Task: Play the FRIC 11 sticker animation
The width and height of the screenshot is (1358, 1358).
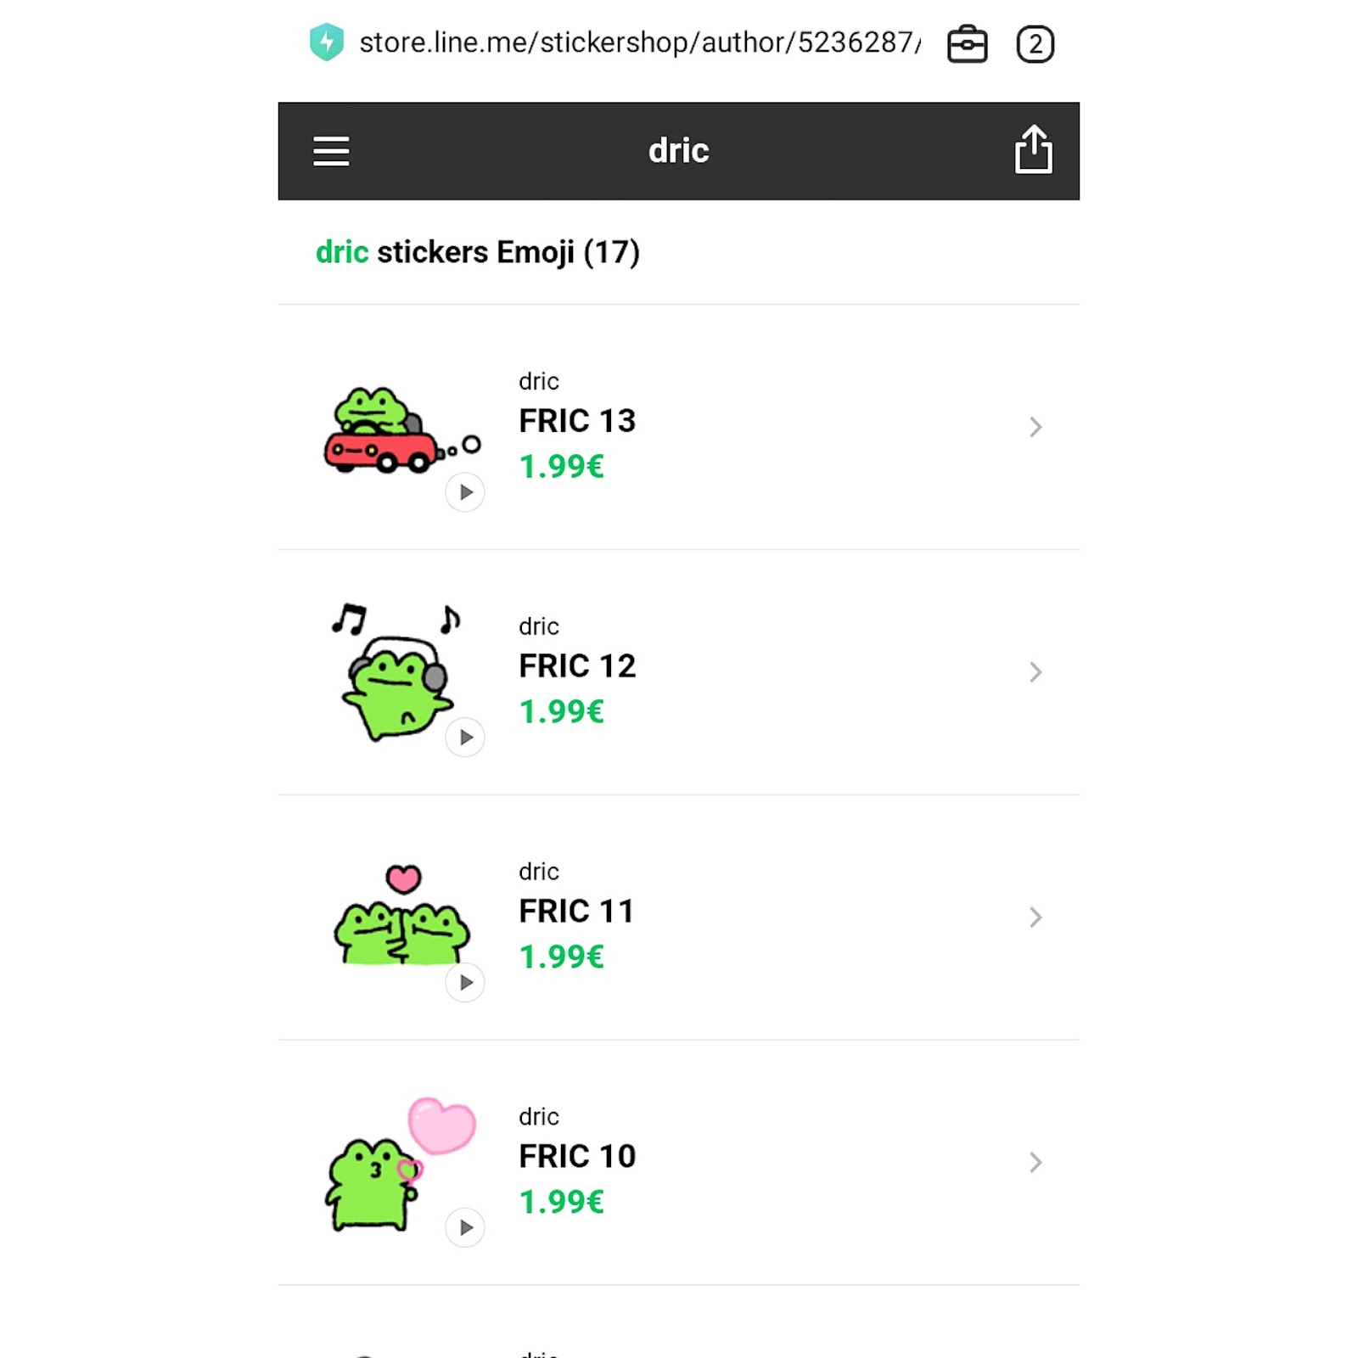Action: coord(465,983)
